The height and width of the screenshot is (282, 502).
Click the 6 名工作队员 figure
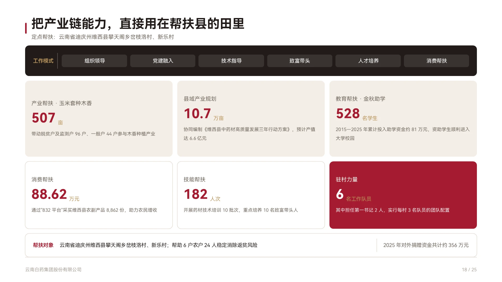pos(353,195)
